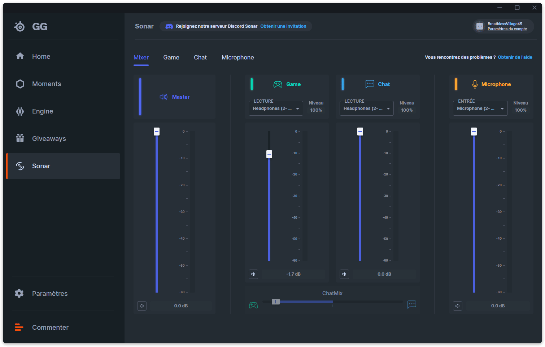The image size is (545, 347).
Task: Open the Giveaways gift icon
Action: 20,138
